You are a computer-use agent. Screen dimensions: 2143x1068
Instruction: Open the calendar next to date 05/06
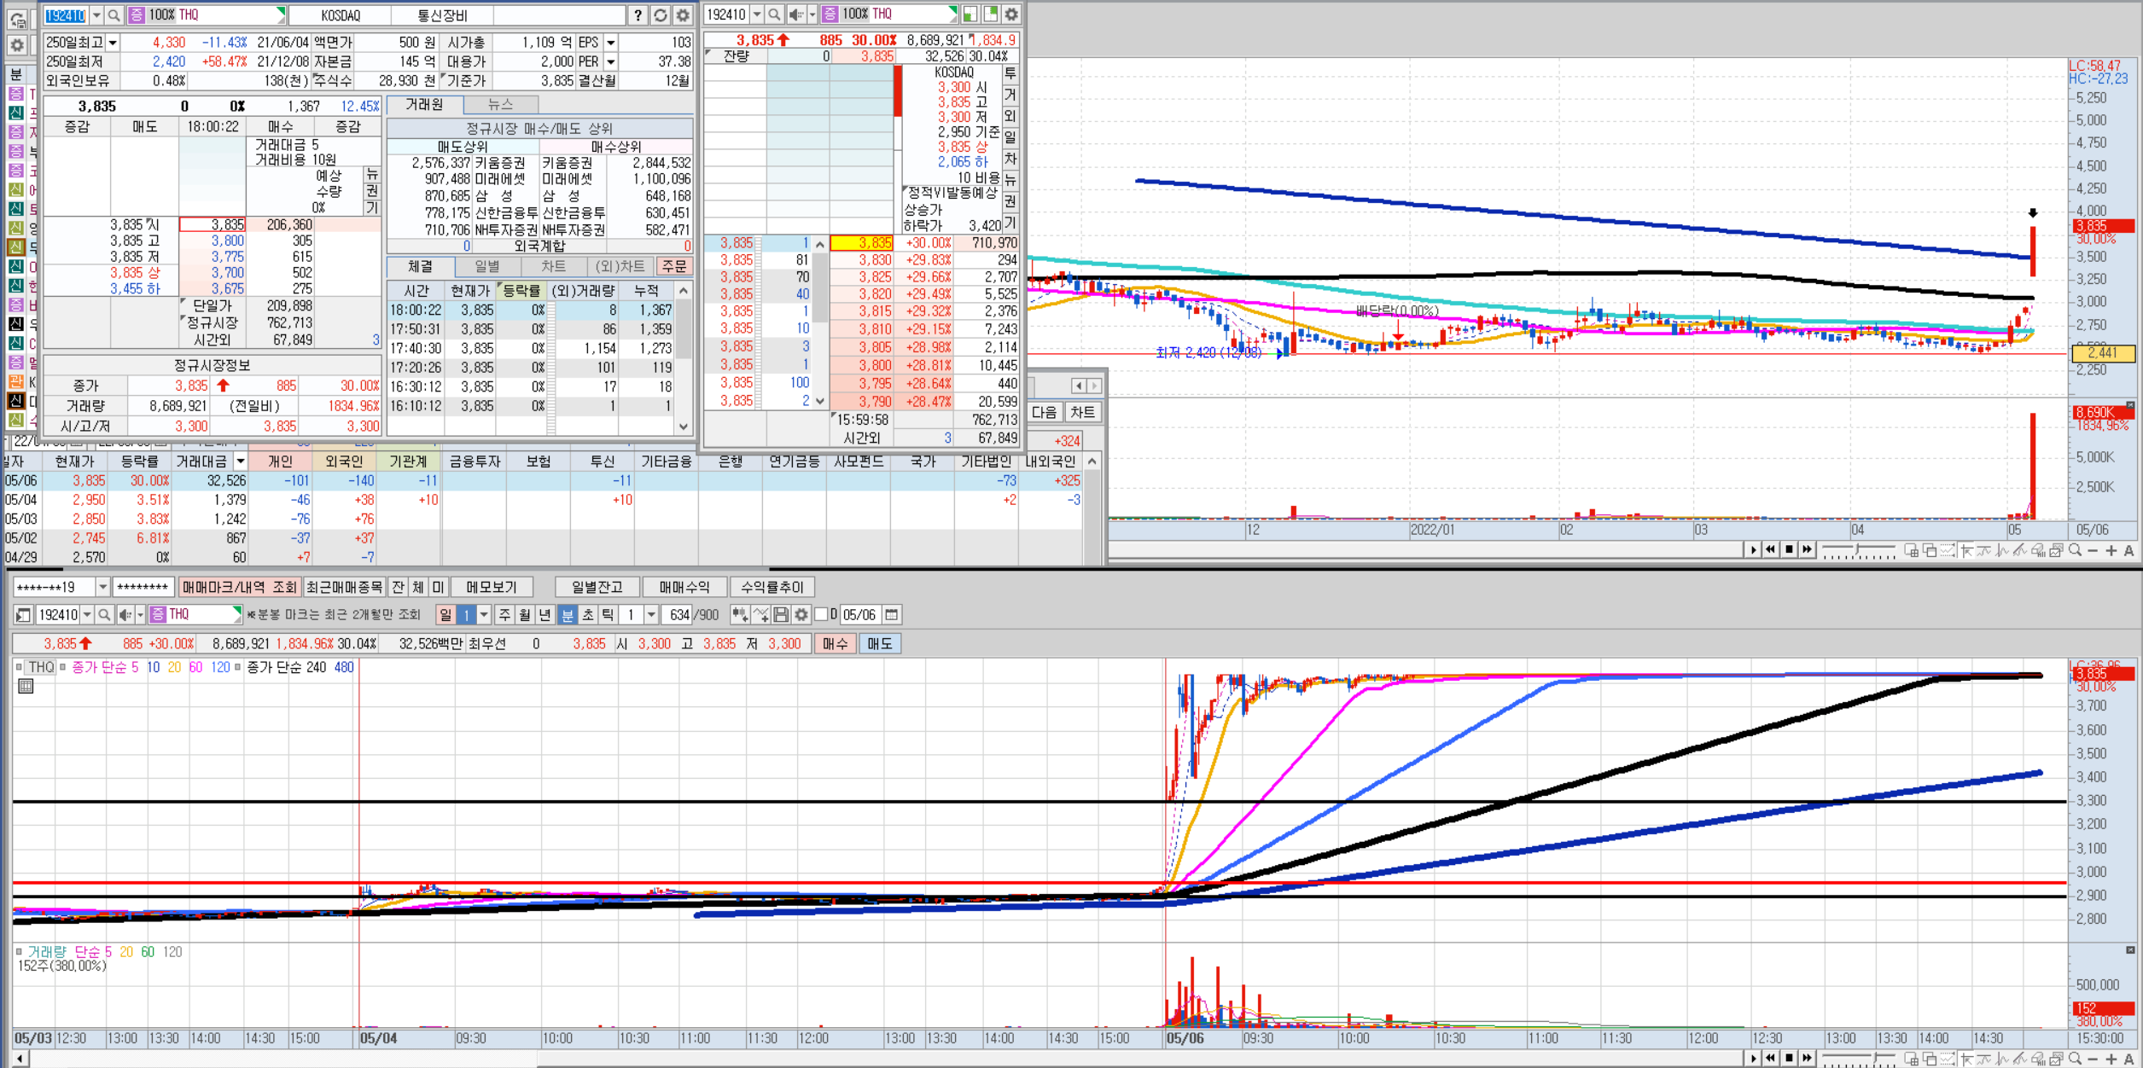click(891, 614)
